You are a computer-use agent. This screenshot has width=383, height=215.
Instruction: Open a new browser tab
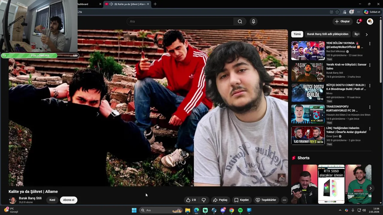(x=155, y=4)
